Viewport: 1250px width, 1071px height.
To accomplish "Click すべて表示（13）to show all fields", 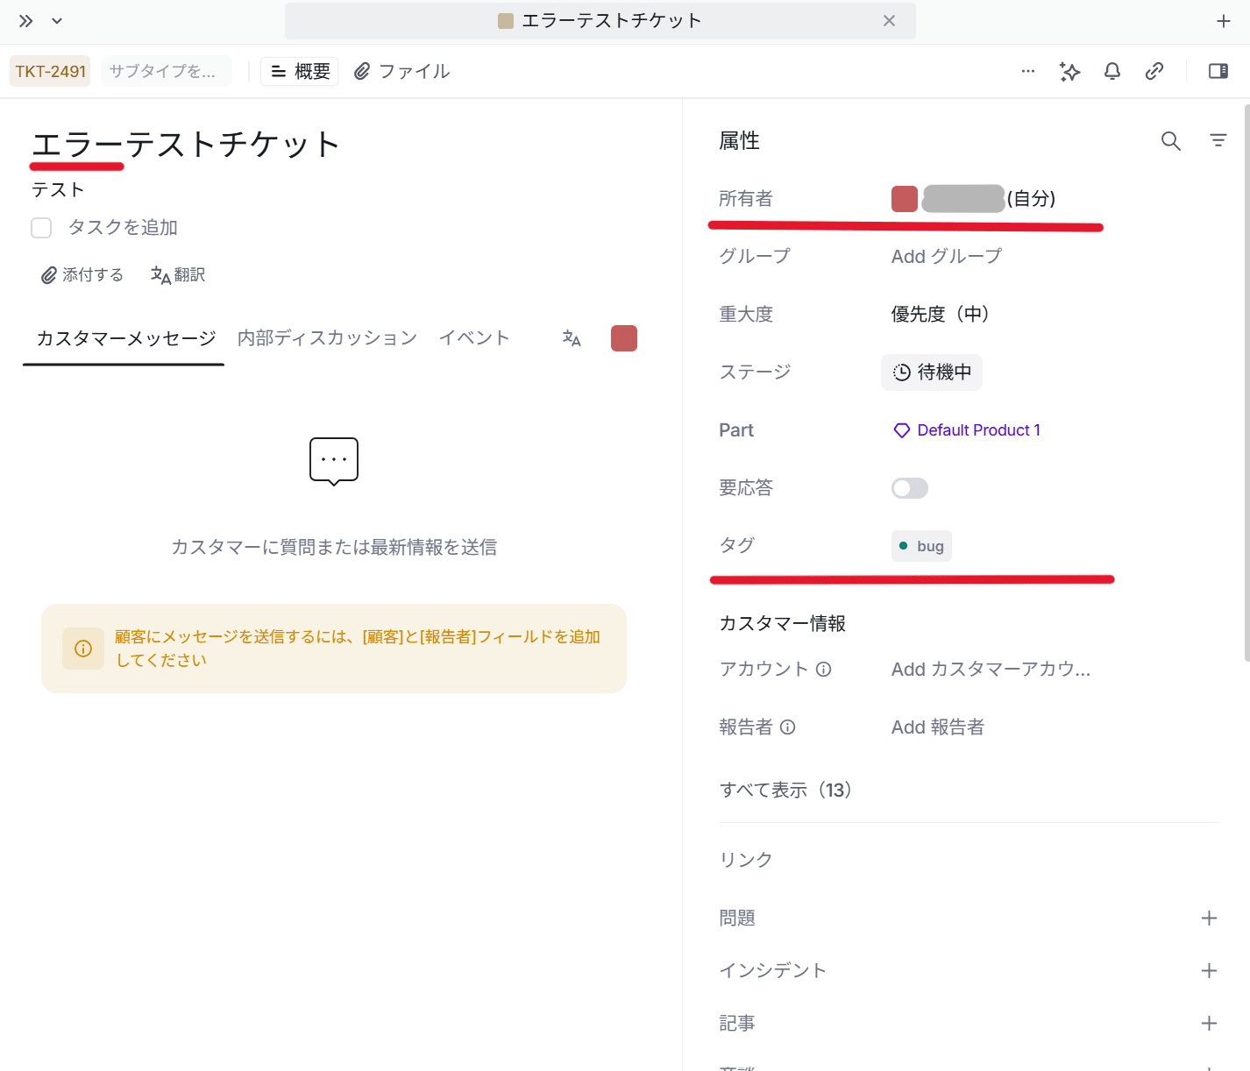I will click(x=785, y=789).
